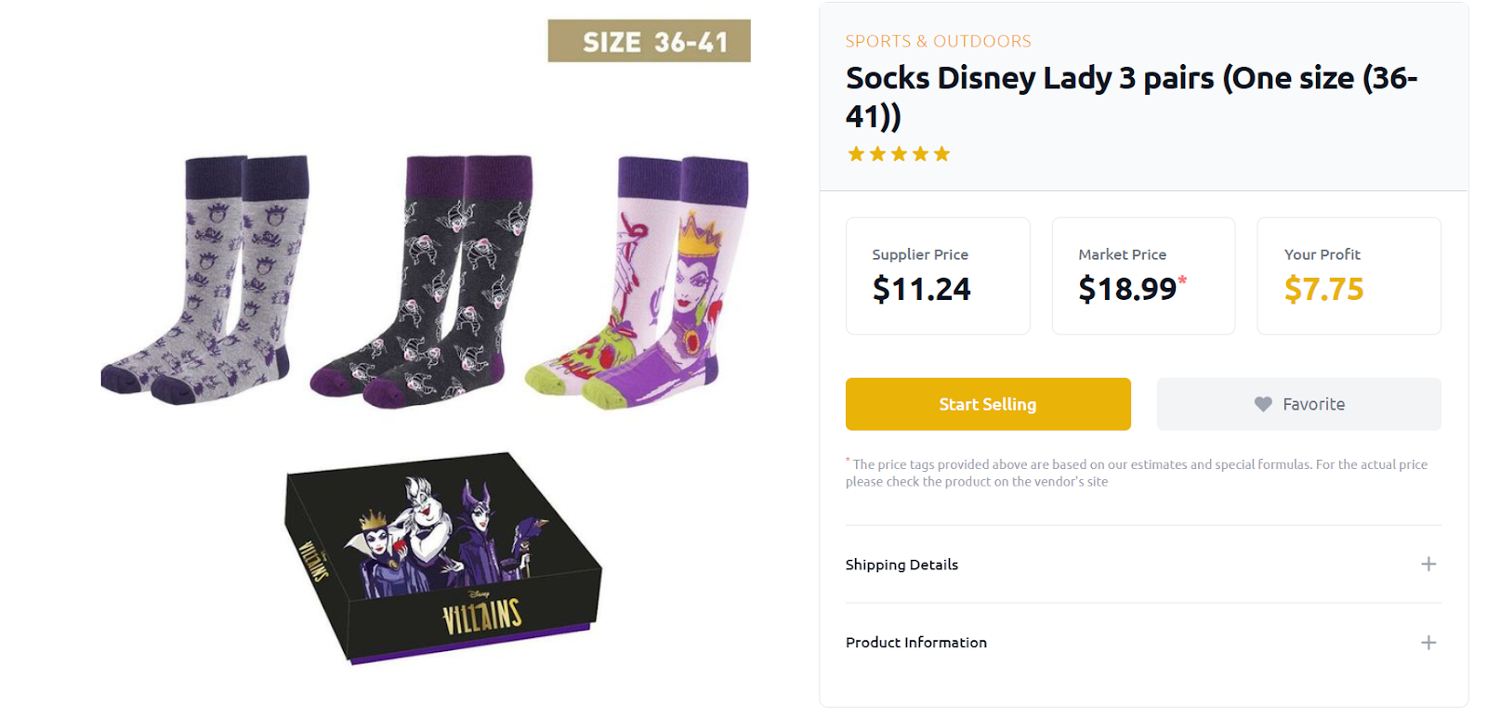
Task: Click the fifth rating star
Action: tap(942, 154)
